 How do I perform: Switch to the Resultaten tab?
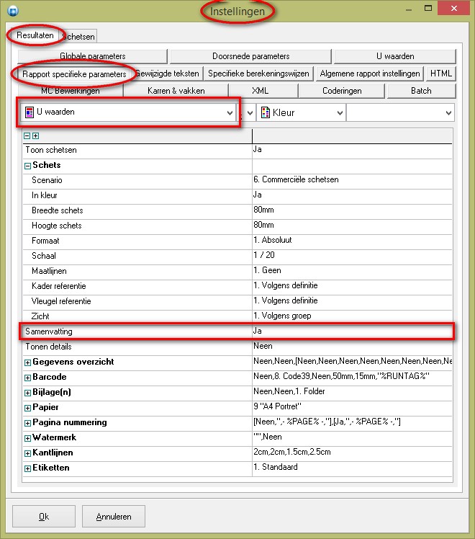pos(35,35)
